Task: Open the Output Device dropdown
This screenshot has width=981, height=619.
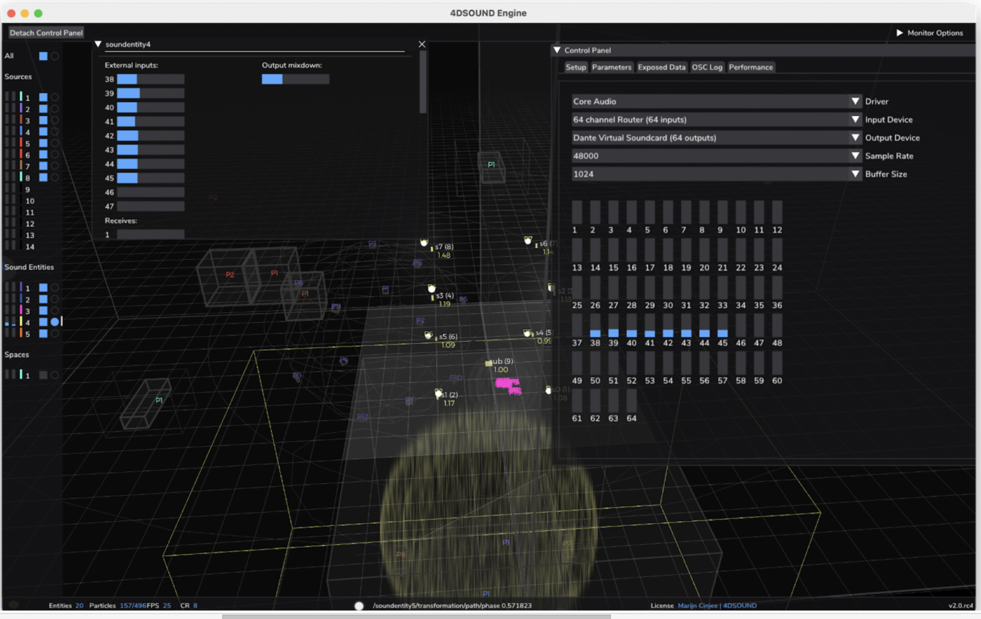Action: click(x=716, y=137)
